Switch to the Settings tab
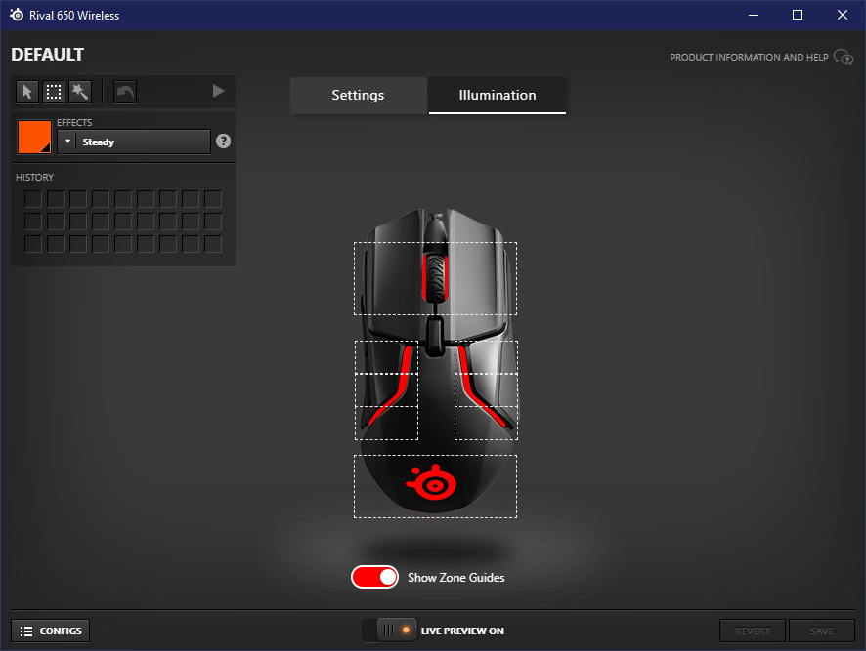Screen dimensions: 866x651 click(x=358, y=95)
